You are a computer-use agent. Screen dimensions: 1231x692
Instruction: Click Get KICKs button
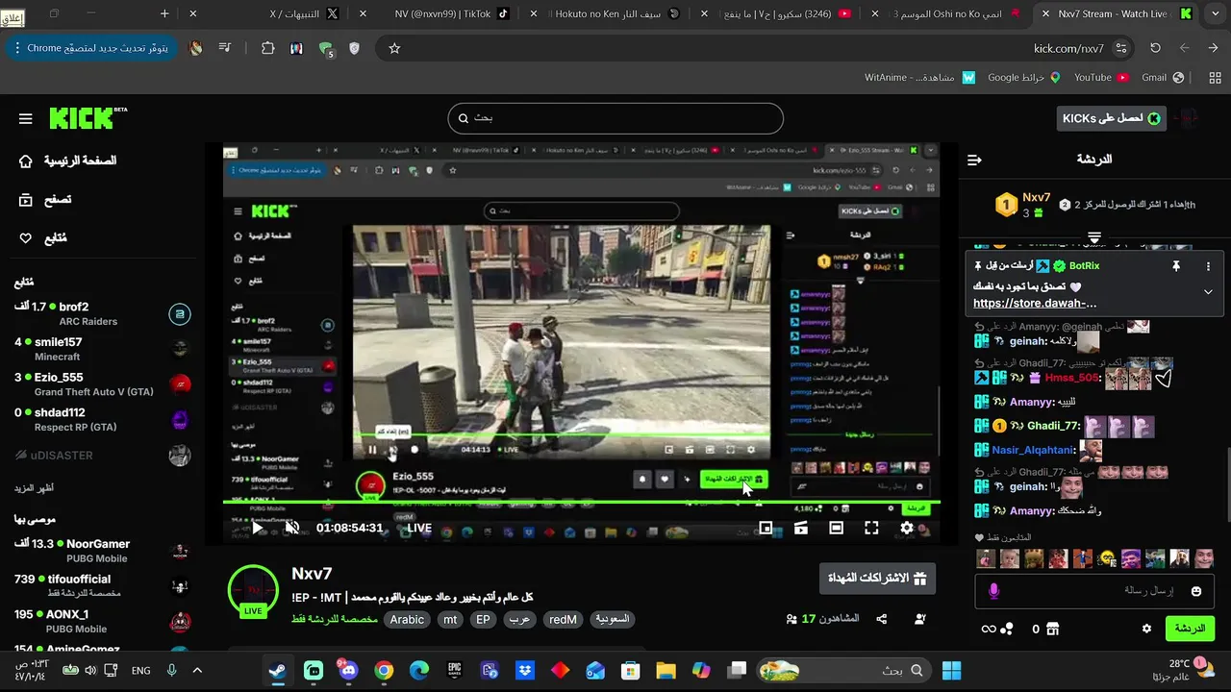tap(1111, 118)
